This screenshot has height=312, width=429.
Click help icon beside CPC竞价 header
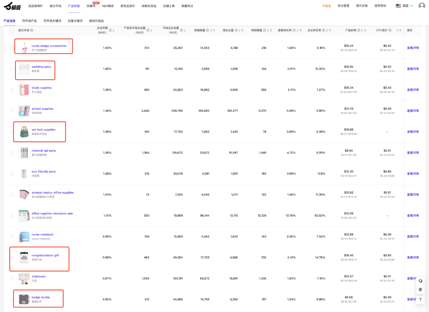point(390,30)
